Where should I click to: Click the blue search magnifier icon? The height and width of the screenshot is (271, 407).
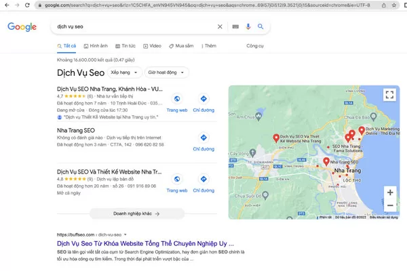[260, 26]
